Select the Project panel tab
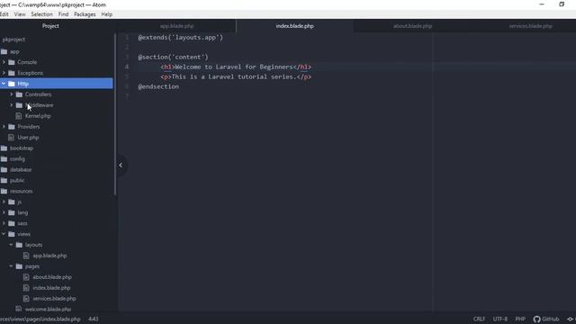This screenshot has height=324, width=576. 50,26
